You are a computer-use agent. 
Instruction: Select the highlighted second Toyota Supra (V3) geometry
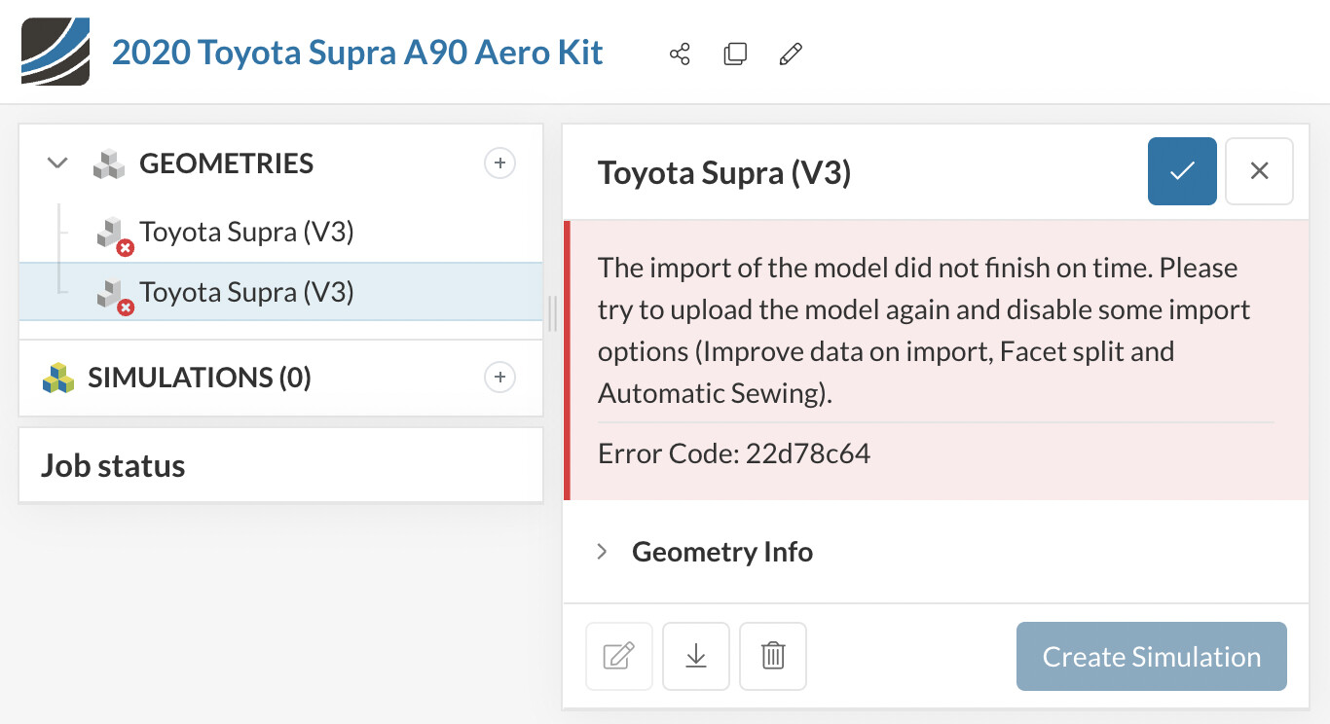(281, 292)
